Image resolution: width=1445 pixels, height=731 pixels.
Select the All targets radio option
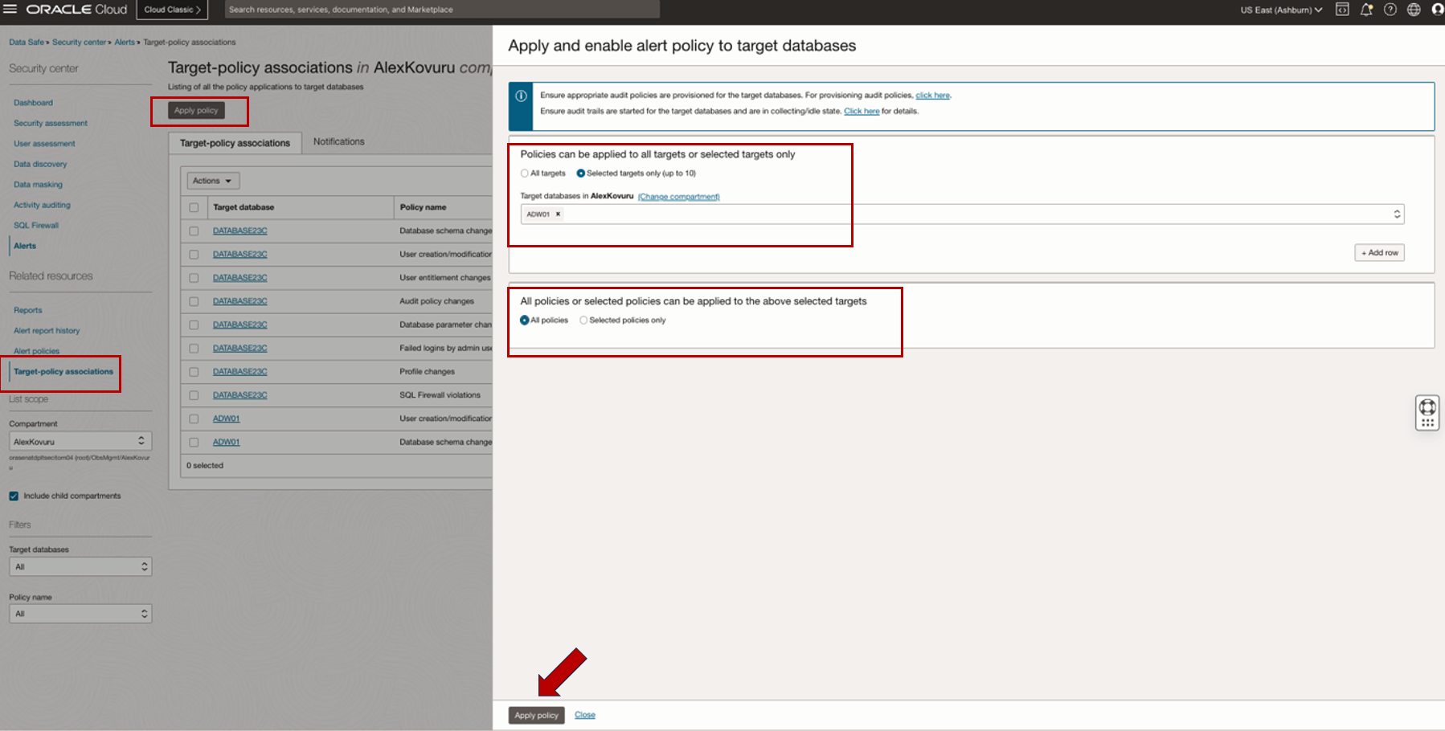[x=525, y=174]
